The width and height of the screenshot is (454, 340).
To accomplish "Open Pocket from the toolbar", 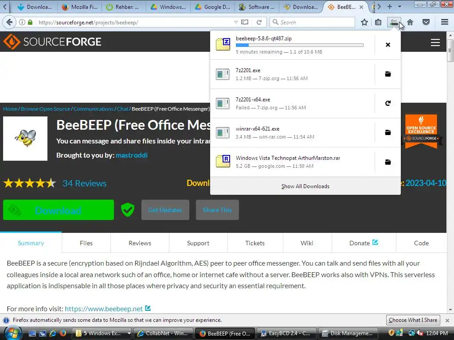I will [x=426, y=22].
